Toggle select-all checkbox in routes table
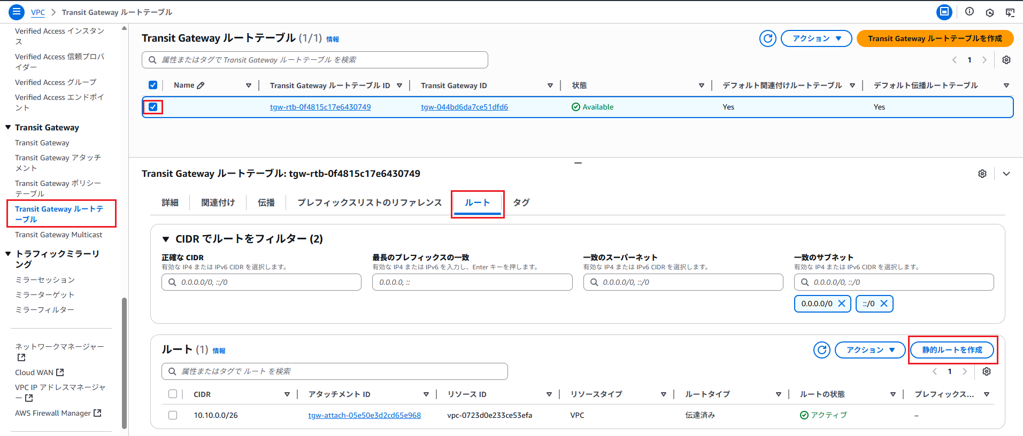1023x436 pixels. (173, 394)
